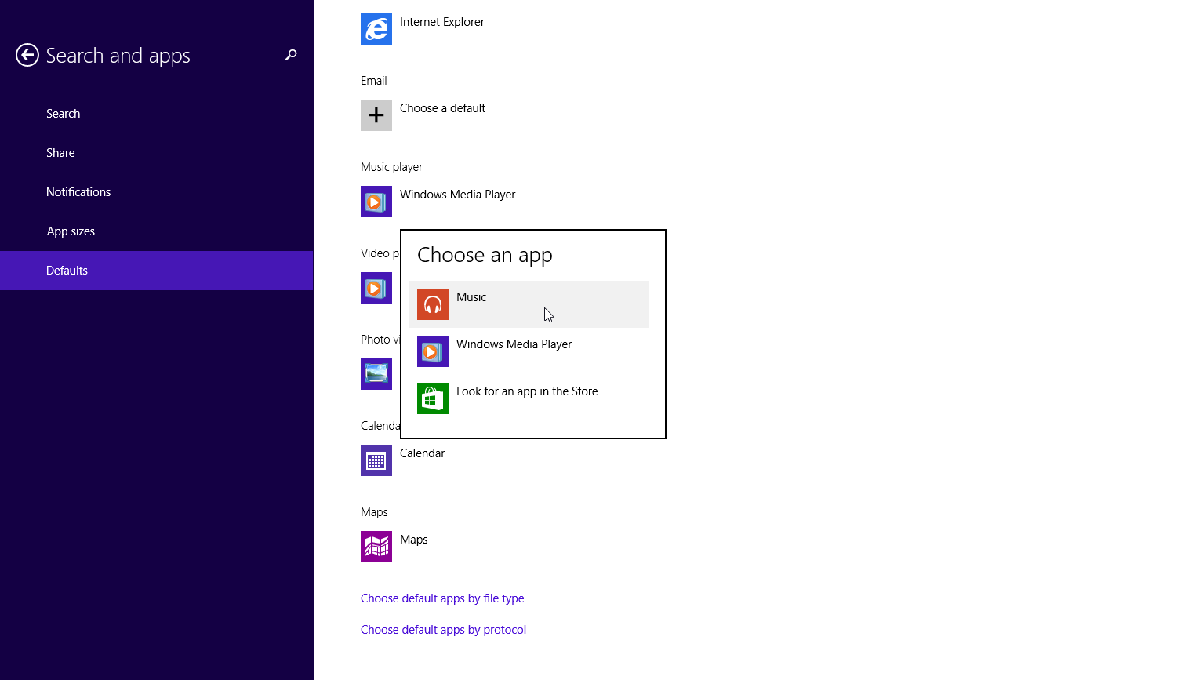Viewport: 1199px width, 680px height.
Task: Open the search magnifier icon in sidebar
Action: tap(291, 55)
